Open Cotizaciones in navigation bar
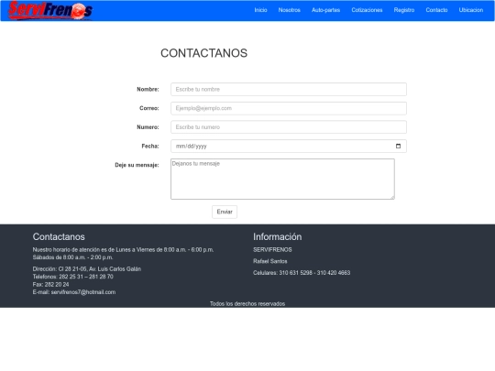Screen dimensions: 495x371 [367, 10]
